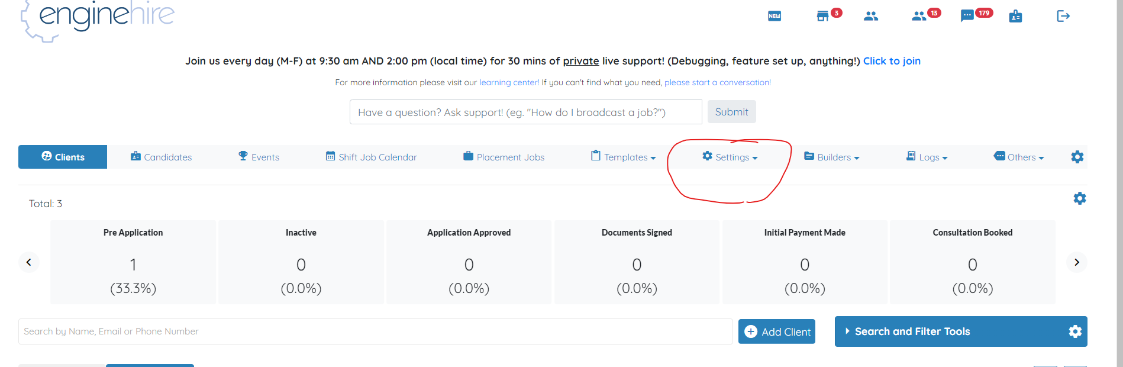Switch to the Candidates tab
The image size is (1123, 367).
(x=161, y=157)
